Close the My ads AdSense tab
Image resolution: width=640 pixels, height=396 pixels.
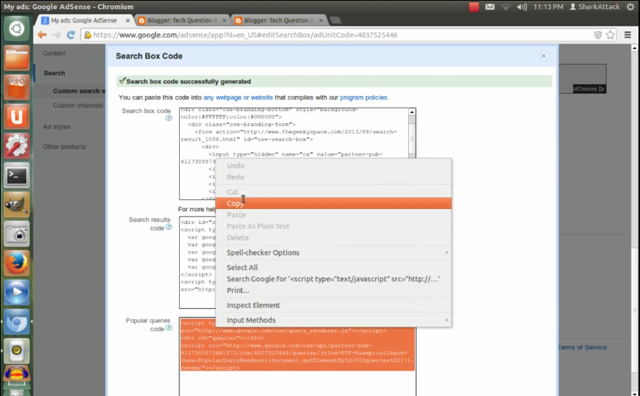click(x=128, y=20)
